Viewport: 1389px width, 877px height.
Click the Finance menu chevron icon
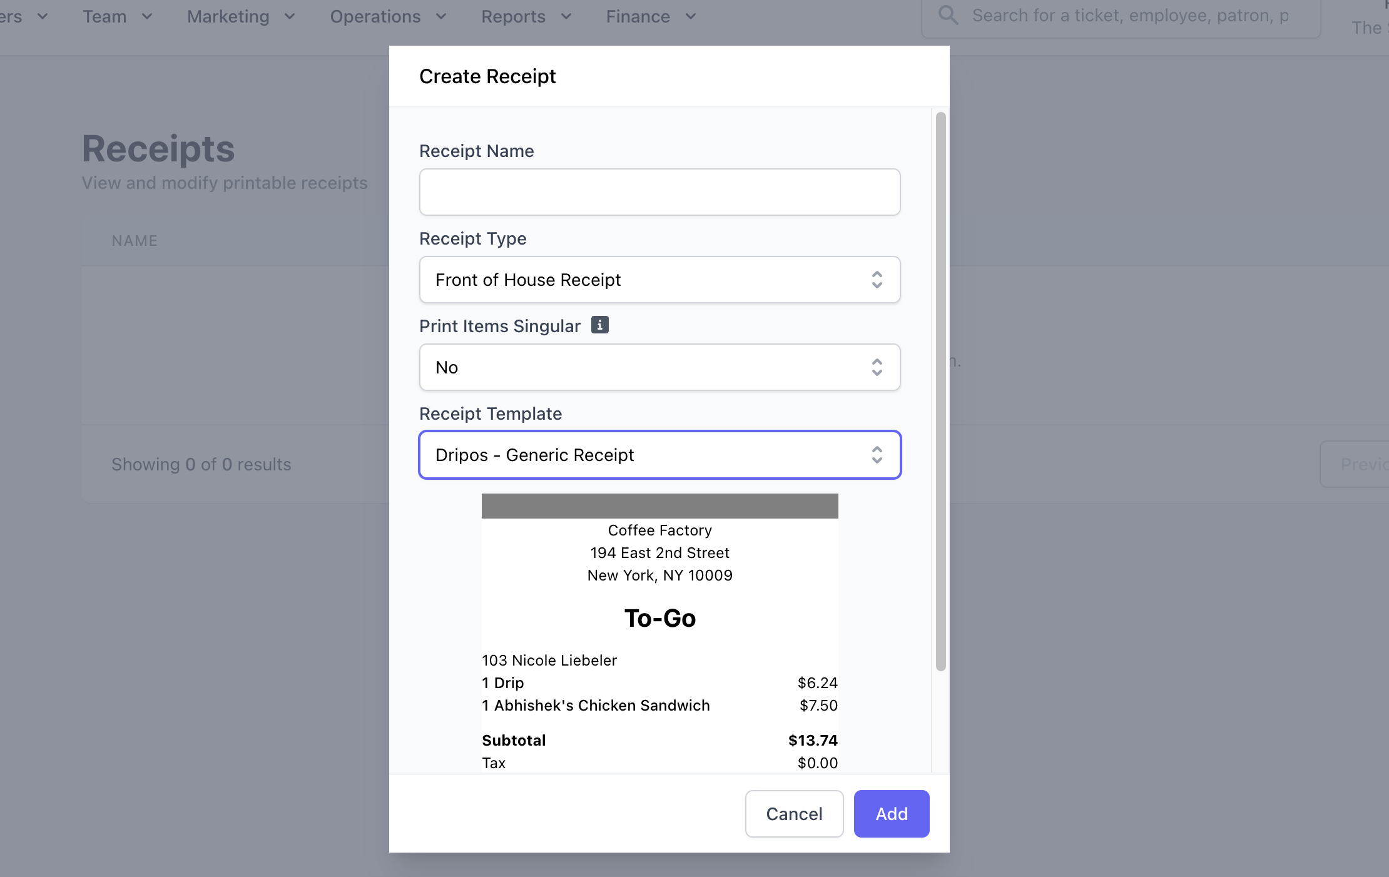[691, 17]
